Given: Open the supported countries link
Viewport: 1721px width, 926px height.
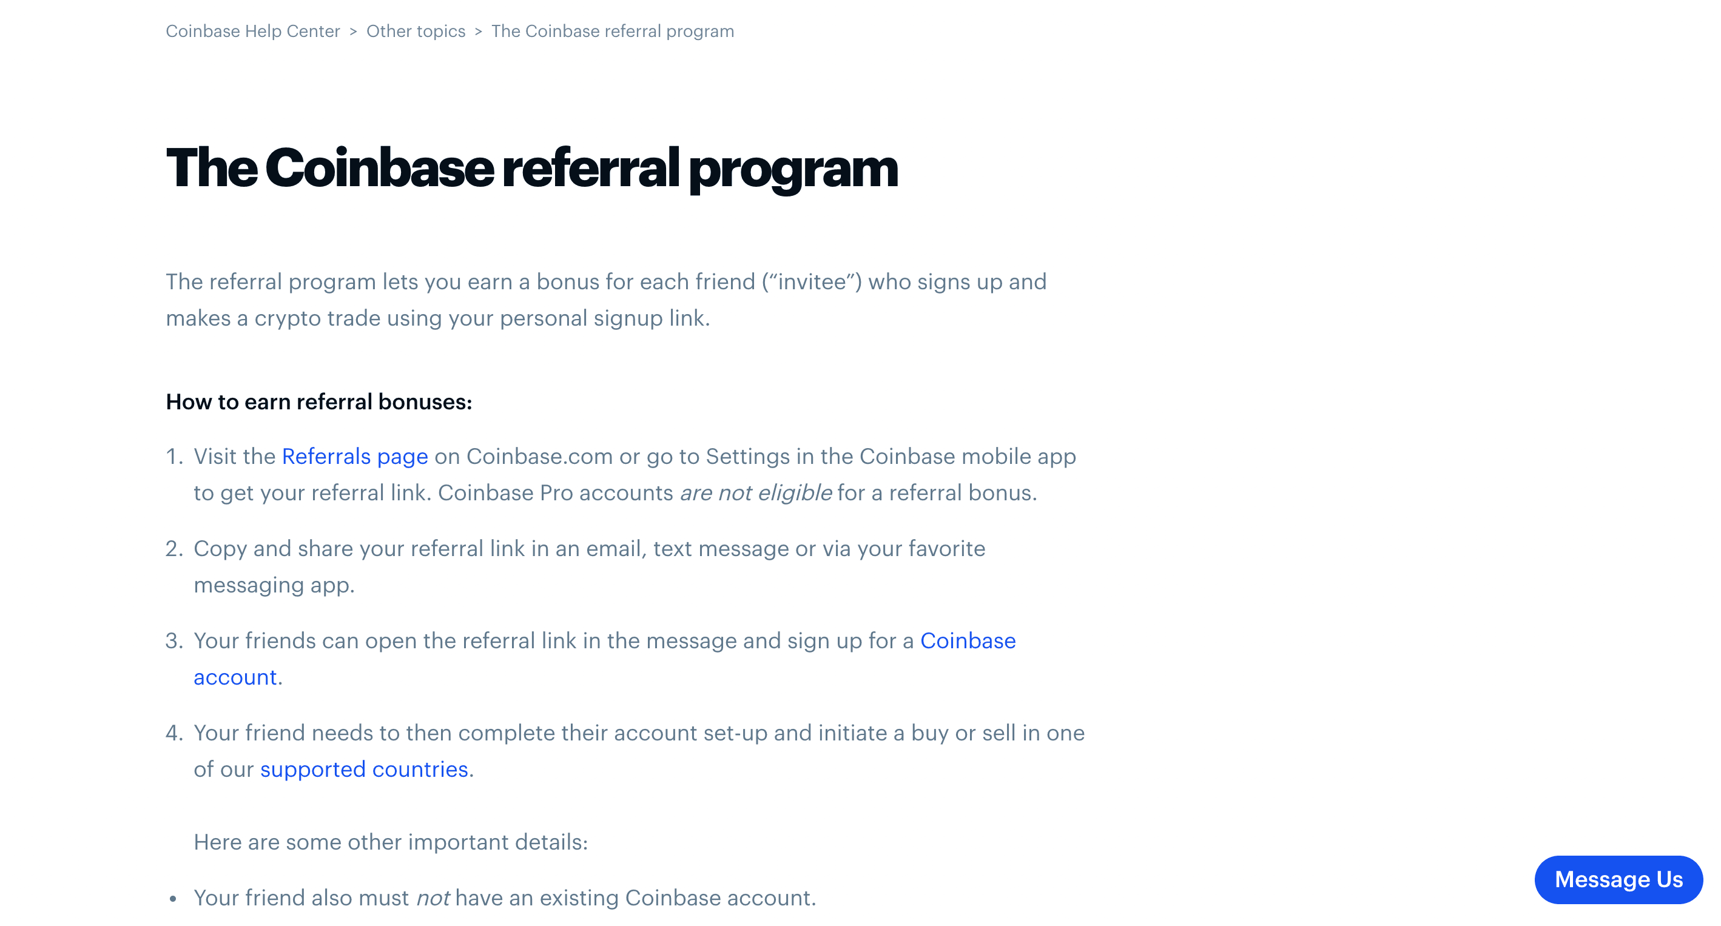Looking at the screenshot, I should [365, 769].
